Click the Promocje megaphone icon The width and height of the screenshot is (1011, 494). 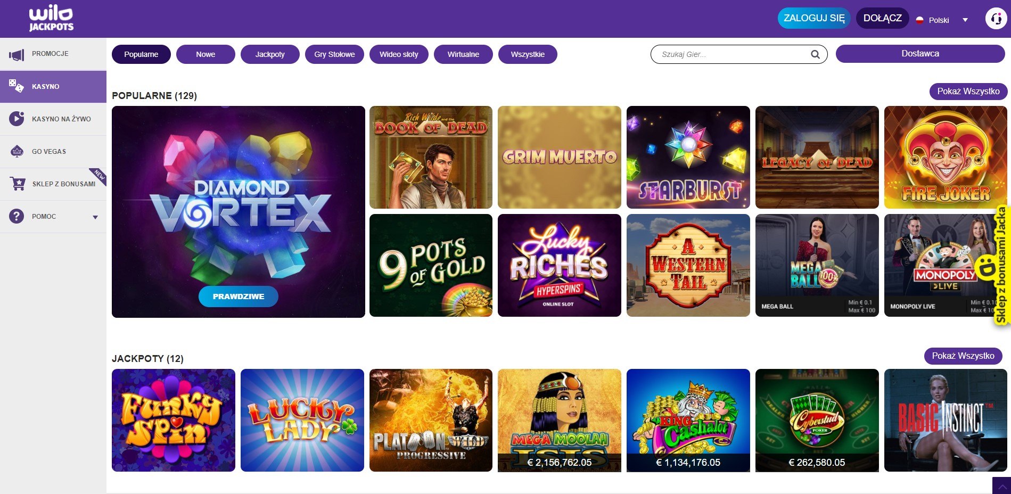[17, 54]
